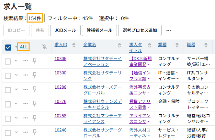
Task: Pin the row for job 10288
Action: point(34,89)
